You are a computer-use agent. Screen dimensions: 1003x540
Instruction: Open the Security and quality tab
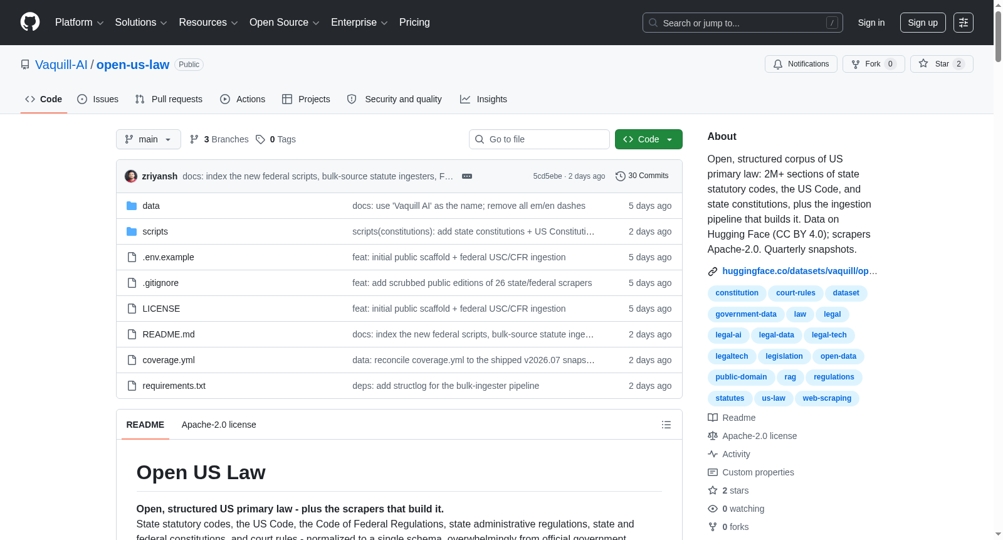click(x=394, y=99)
